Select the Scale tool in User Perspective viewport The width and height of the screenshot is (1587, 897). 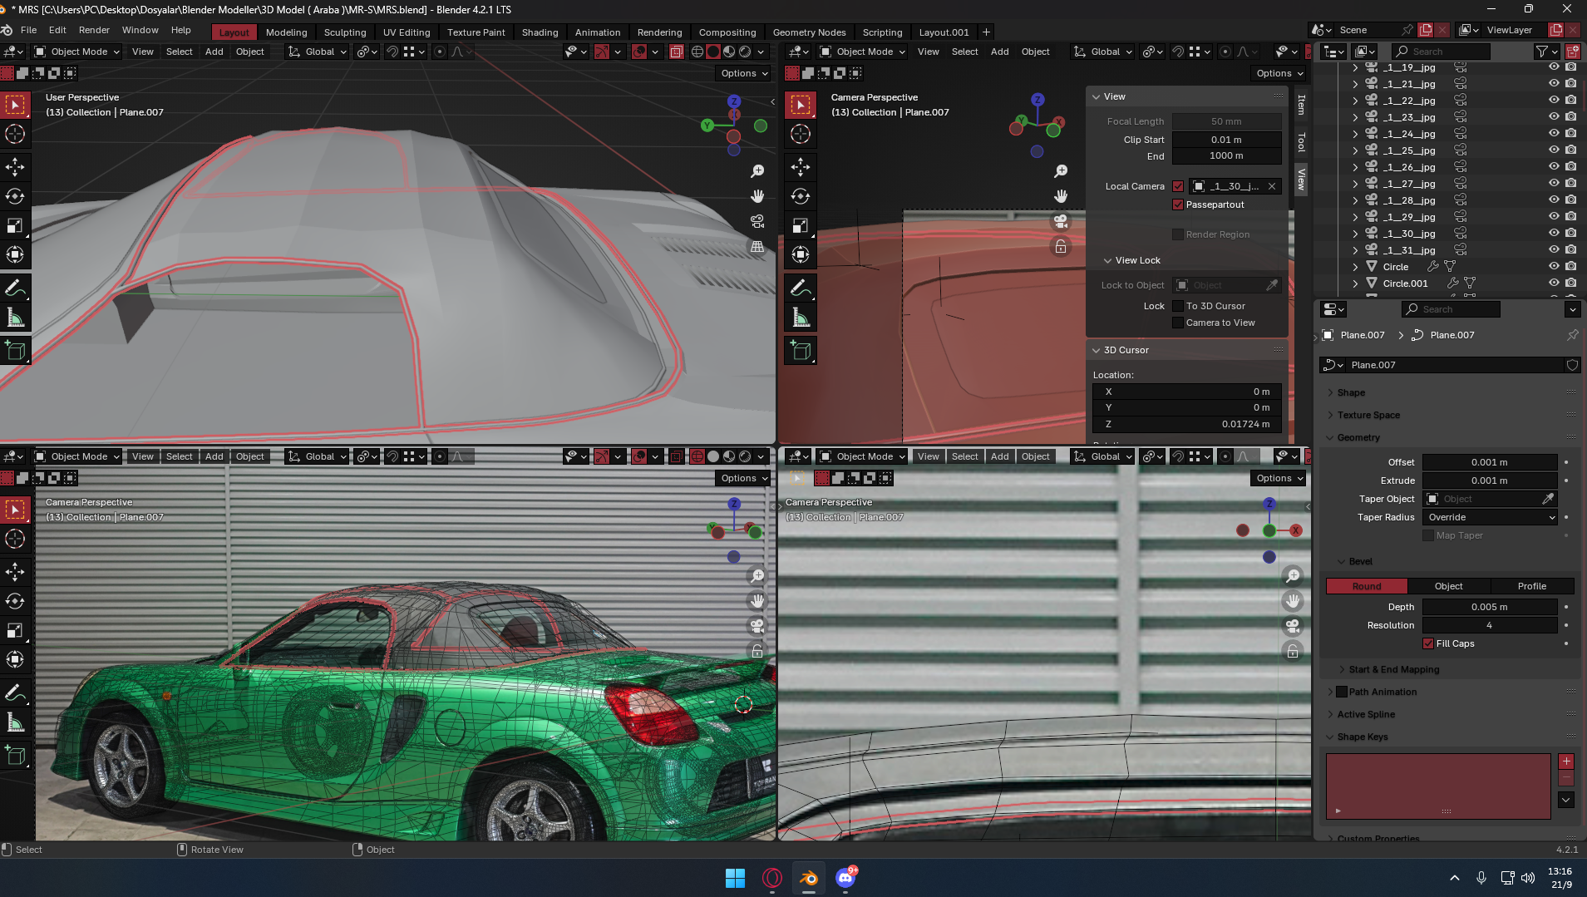pos(15,225)
